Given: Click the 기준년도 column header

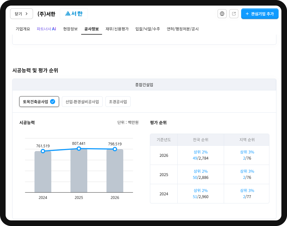Looking at the screenshot, I should pyautogui.click(x=164, y=140).
